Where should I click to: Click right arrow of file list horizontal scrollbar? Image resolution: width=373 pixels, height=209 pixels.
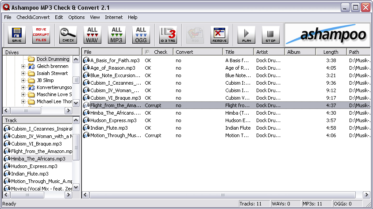point(366,195)
